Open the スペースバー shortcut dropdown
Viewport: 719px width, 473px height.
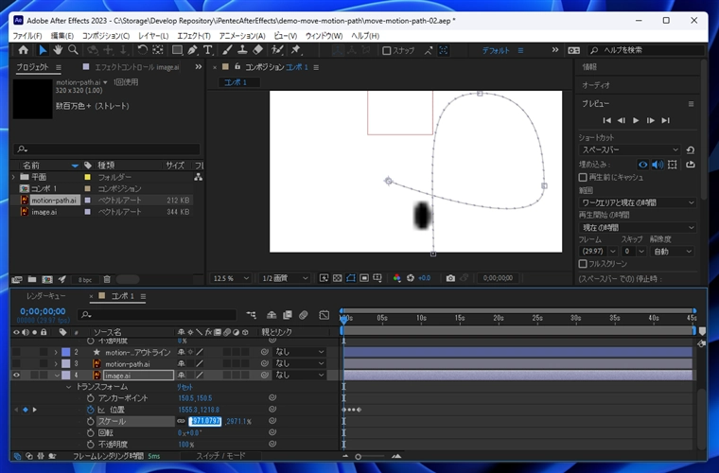coord(629,149)
